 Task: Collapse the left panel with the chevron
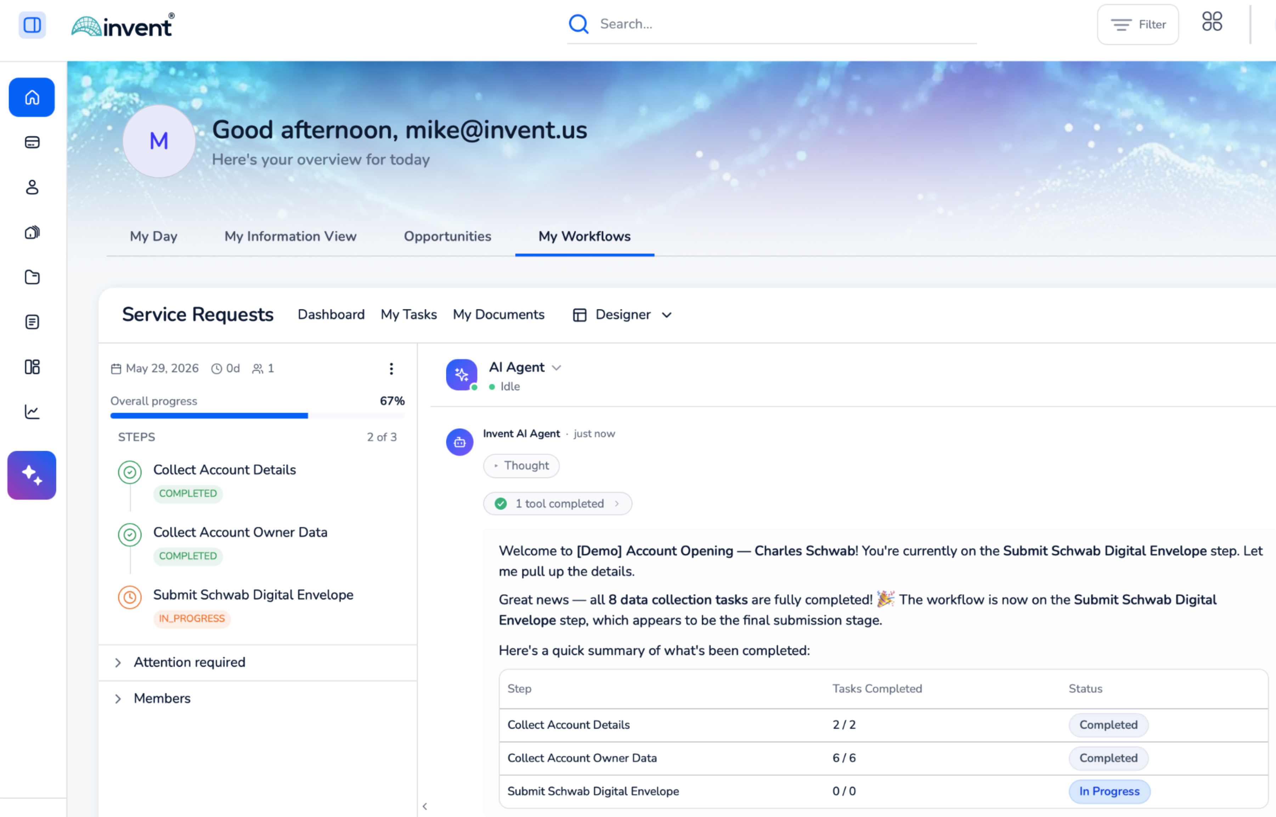click(424, 806)
